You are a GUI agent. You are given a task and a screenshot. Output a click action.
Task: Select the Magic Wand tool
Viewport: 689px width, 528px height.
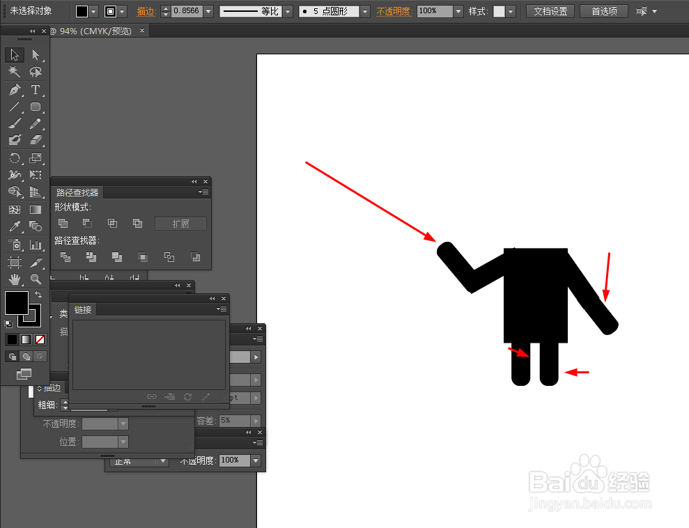click(15, 72)
